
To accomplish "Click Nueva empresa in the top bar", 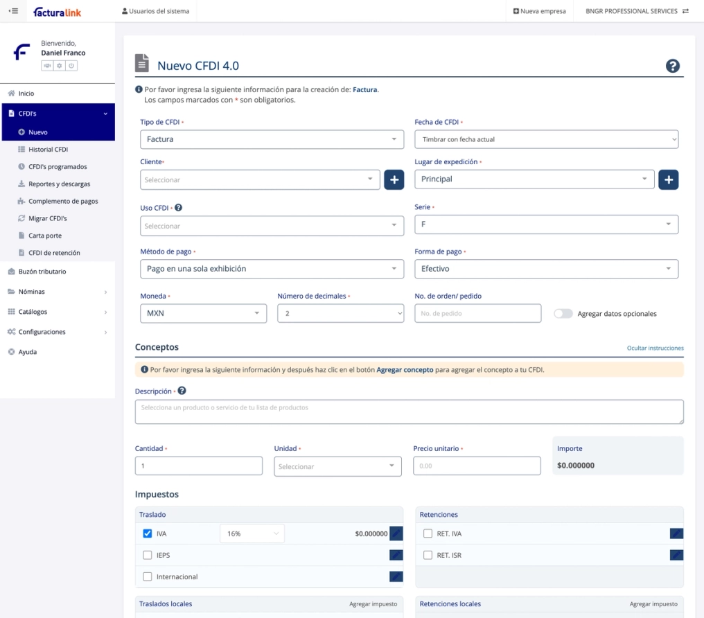I will pyautogui.click(x=539, y=11).
